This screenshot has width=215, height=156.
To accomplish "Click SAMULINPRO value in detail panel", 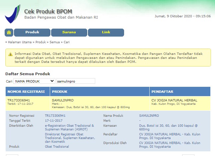I will point(149,116).
